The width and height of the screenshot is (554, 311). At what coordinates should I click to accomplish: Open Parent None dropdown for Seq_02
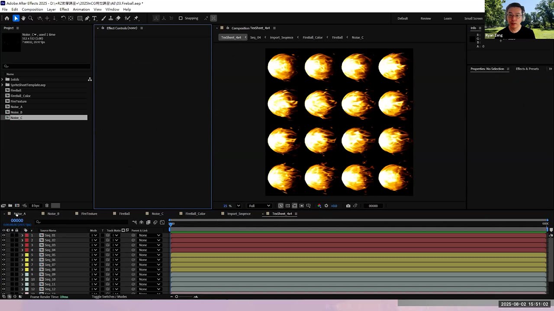(149, 240)
